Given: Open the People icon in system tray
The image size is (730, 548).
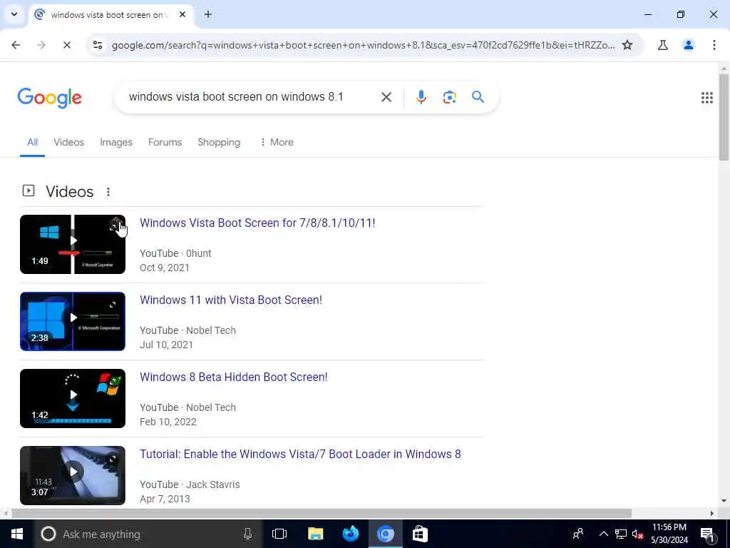Looking at the screenshot, I should click(577, 534).
